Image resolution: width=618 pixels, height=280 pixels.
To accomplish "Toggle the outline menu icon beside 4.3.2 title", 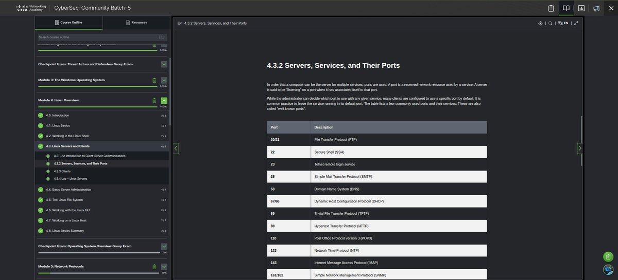I will tap(179, 23).
